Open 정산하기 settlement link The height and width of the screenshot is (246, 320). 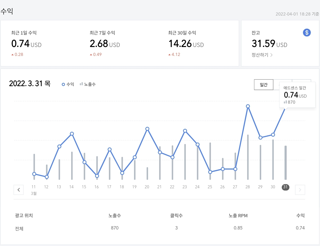[262, 55]
